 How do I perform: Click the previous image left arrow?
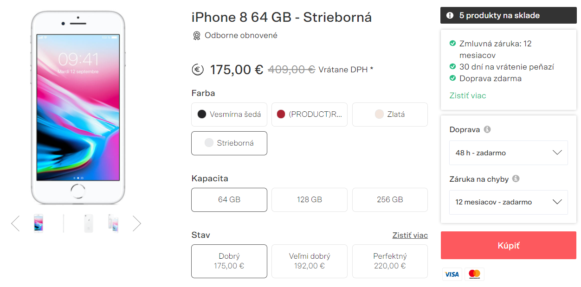15,223
